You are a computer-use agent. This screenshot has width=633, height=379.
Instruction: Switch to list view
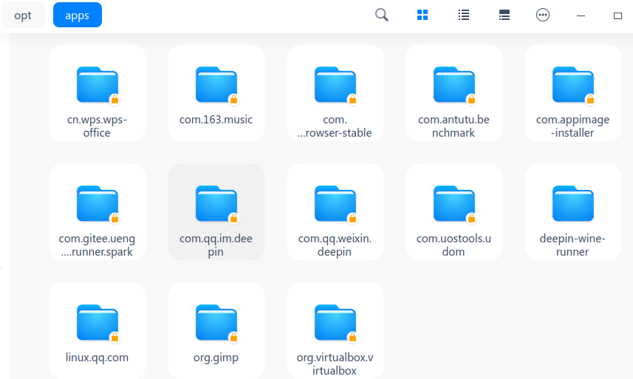(463, 15)
